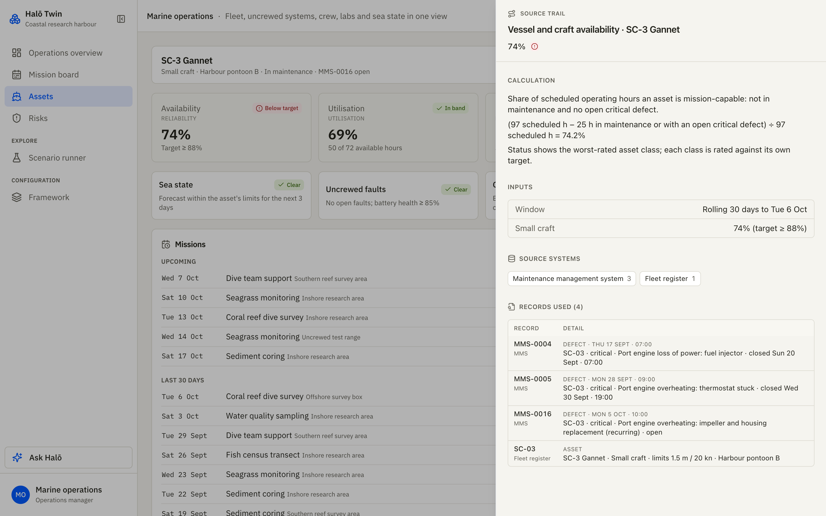Open Scenario runner flask icon

point(17,158)
